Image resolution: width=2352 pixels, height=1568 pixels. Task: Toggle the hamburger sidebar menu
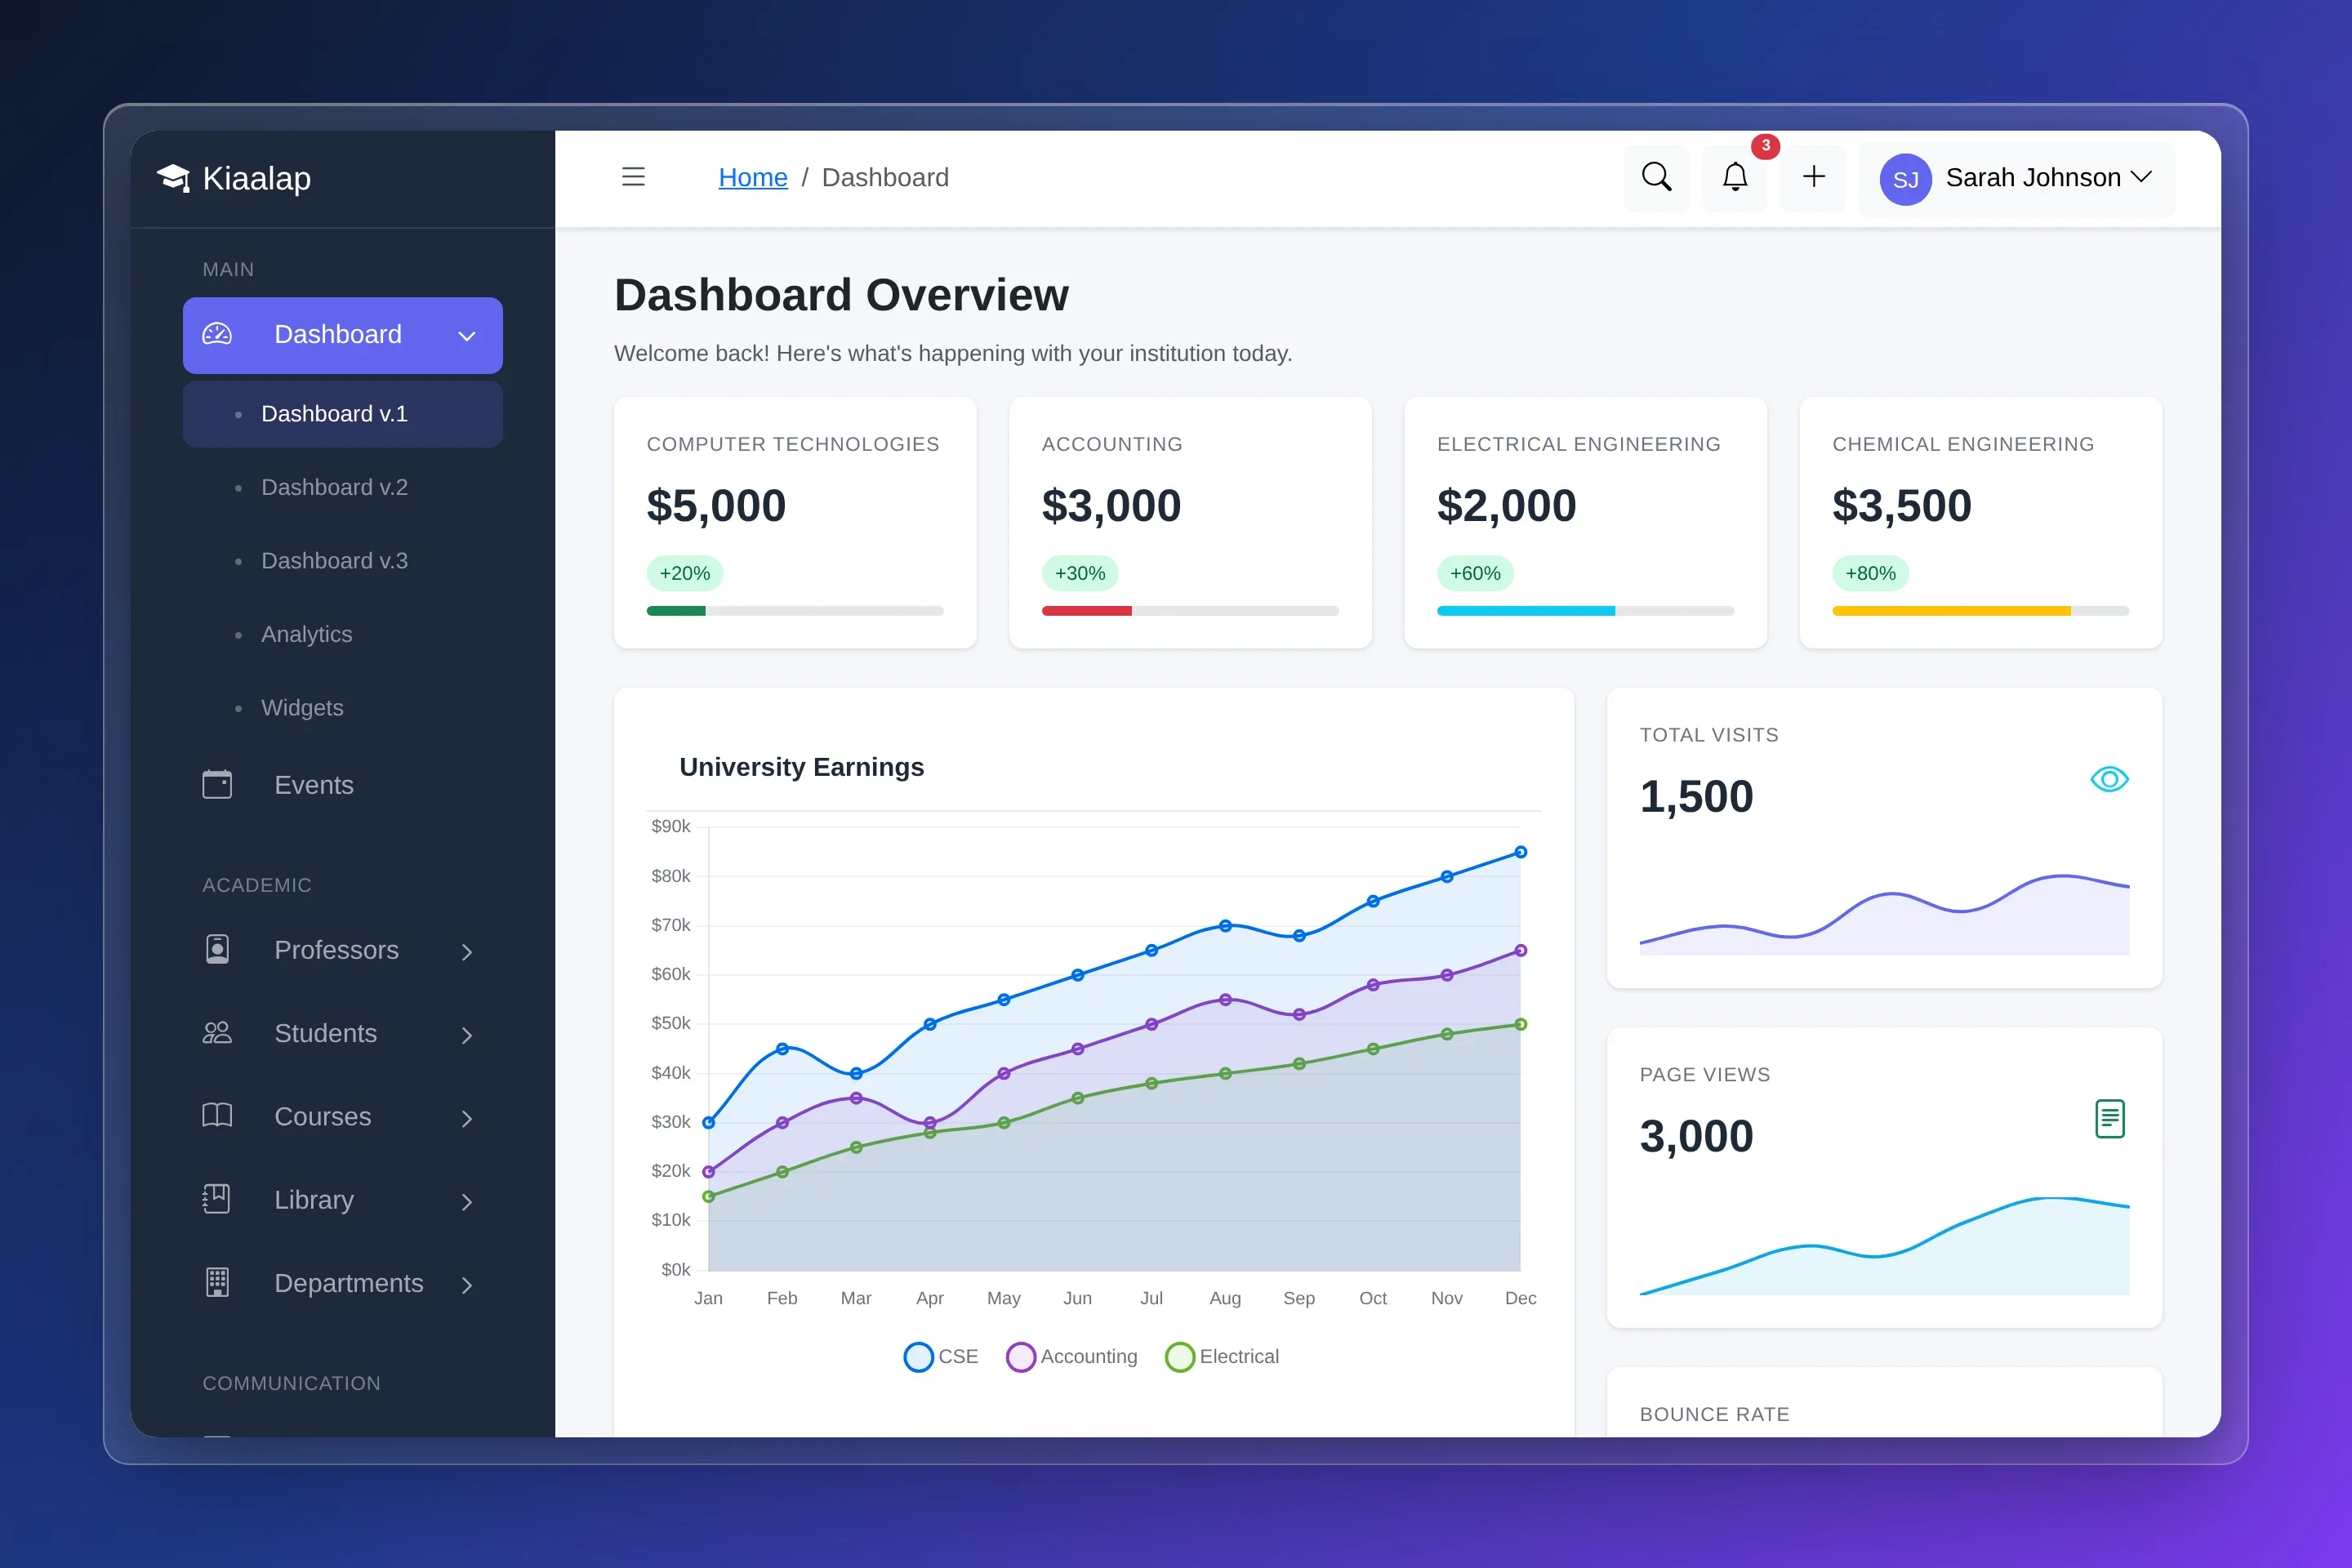tap(633, 177)
